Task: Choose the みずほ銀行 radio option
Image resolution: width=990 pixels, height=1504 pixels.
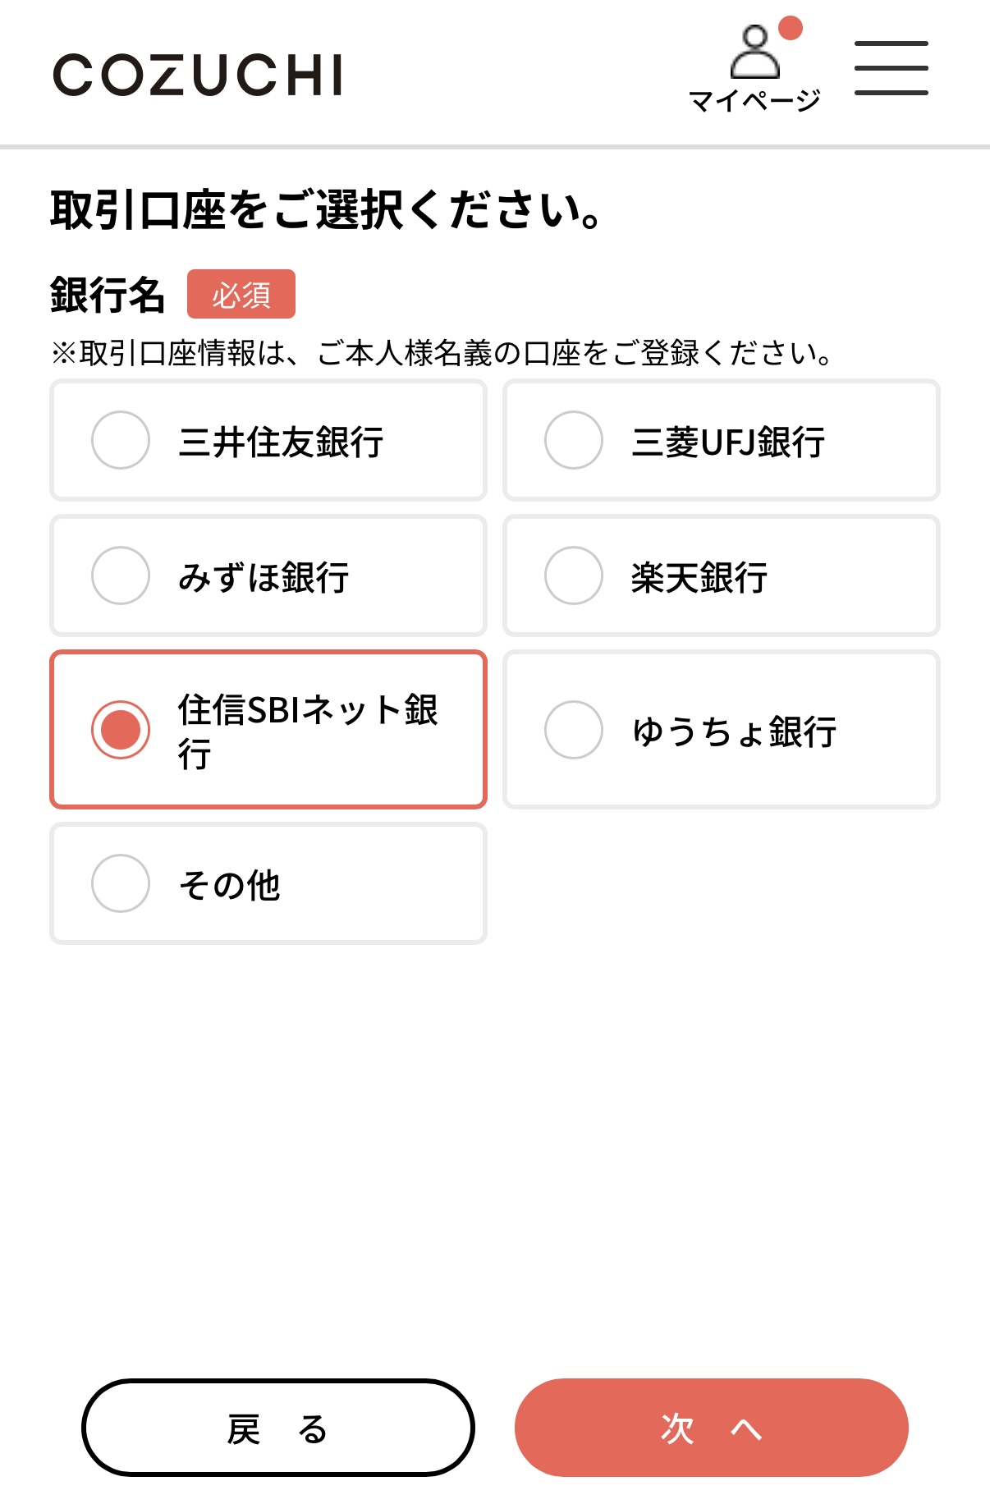Action: [x=121, y=575]
